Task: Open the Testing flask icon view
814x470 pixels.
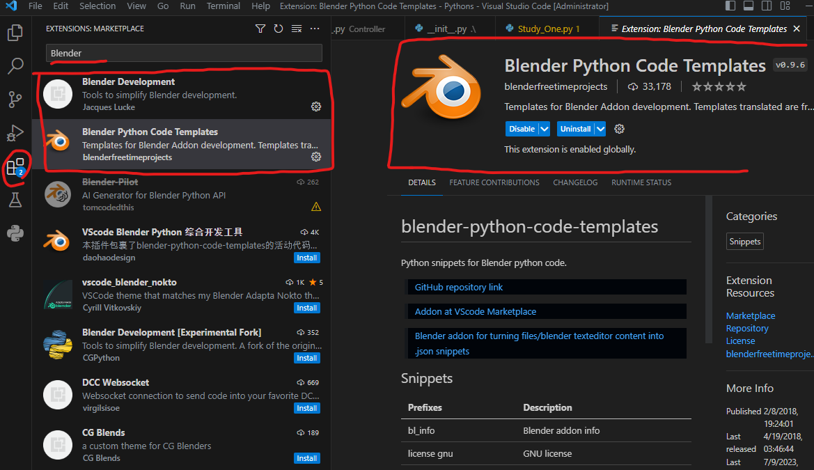Action: tap(15, 200)
